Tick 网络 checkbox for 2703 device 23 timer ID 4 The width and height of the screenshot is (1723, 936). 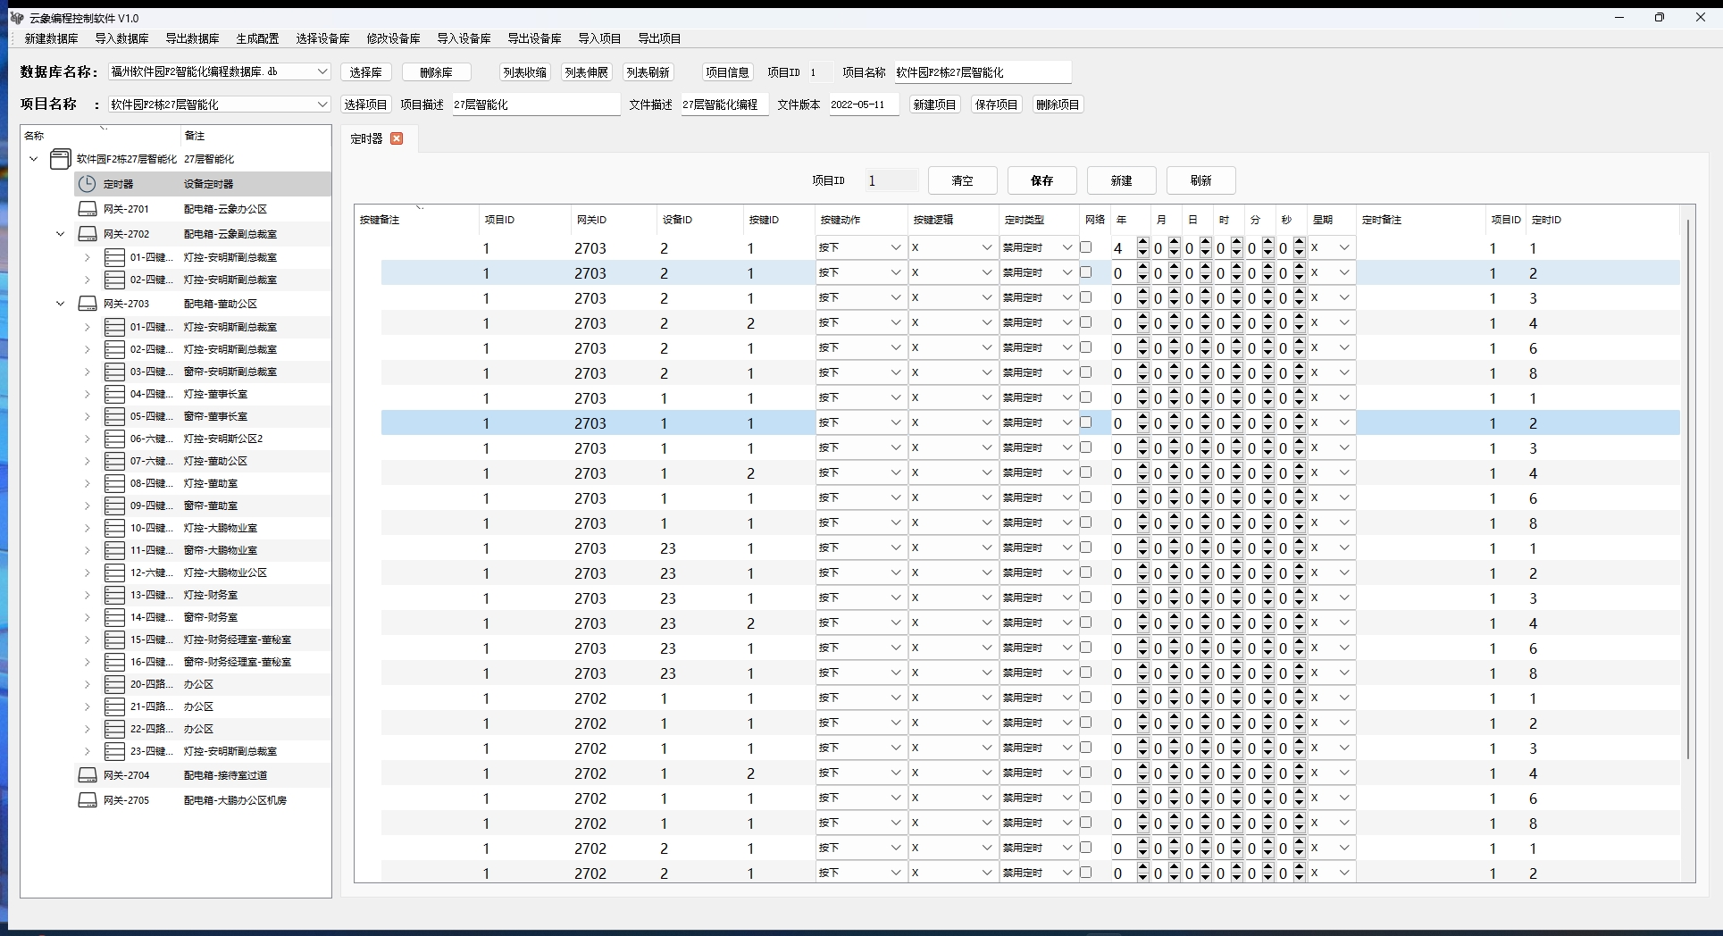(x=1085, y=623)
